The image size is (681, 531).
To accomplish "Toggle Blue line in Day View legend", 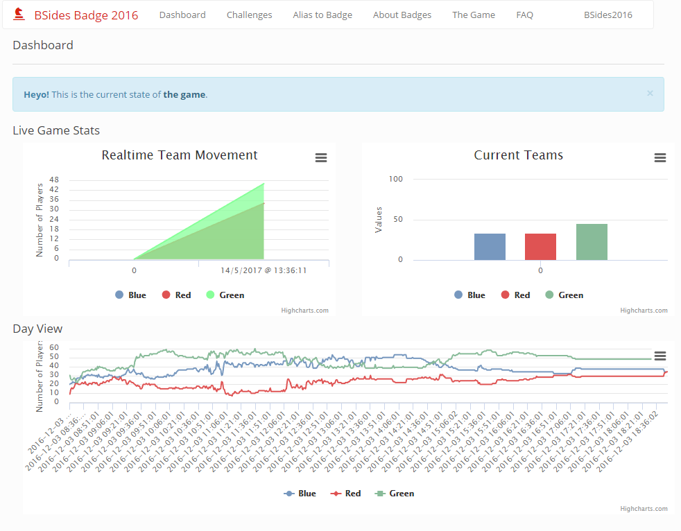I will (x=300, y=494).
